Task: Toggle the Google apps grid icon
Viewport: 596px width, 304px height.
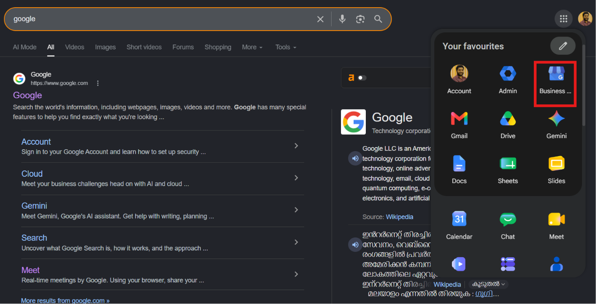Action: (563, 19)
